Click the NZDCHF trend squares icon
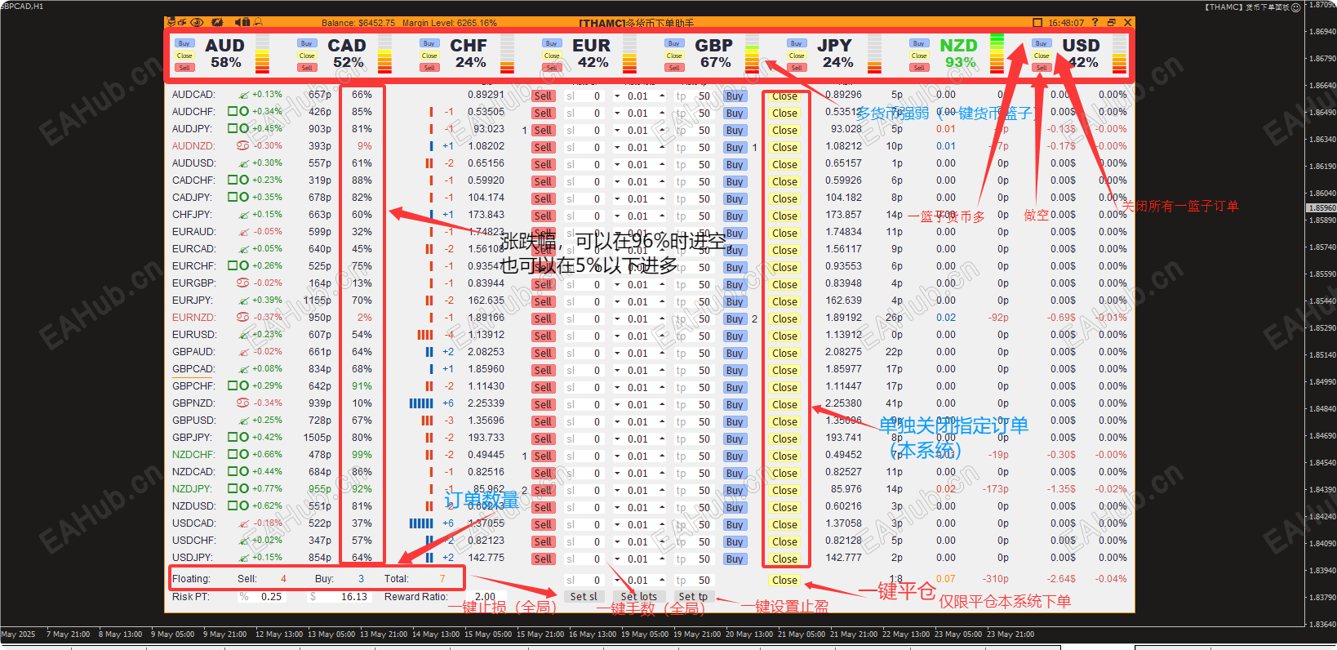 coord(238,455)
